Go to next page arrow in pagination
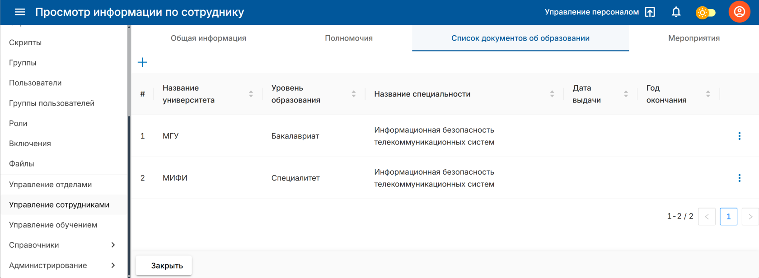 click(x=750, y=217)
